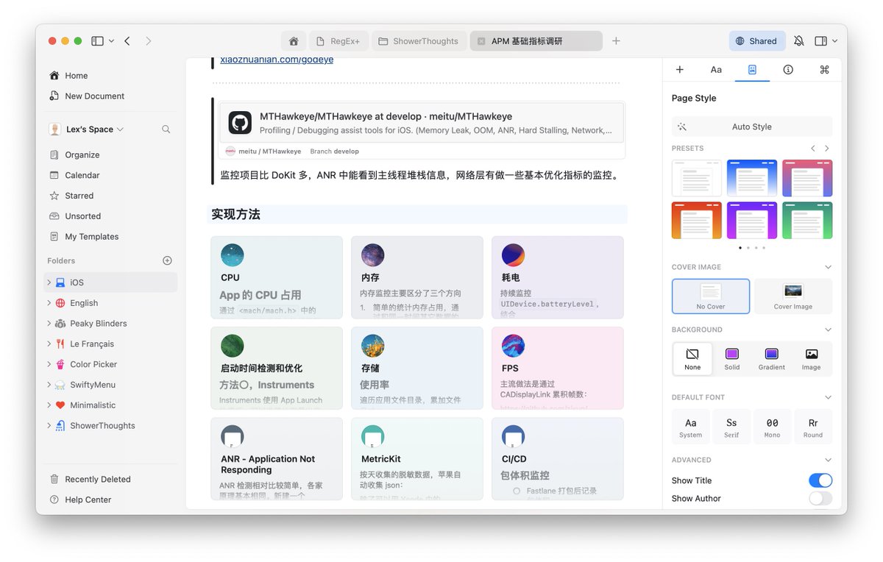Expand the Peaky Blinders folder
883x562 pixels.
(x=49, y=324)
